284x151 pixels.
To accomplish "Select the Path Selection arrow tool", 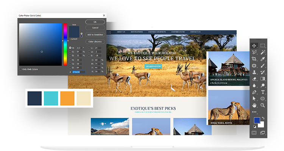I will tap(254, 99).
